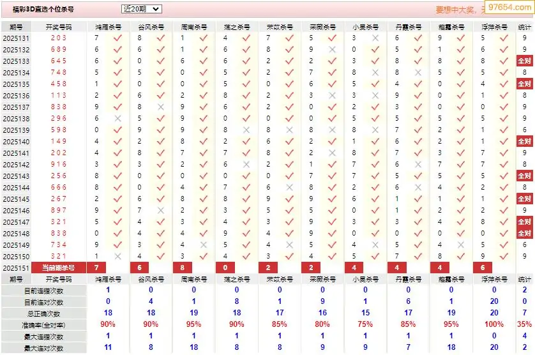Screen dimensions: 535x355
Task: Click the X mark for 小旻 in row 2025136
Action: 375,96
